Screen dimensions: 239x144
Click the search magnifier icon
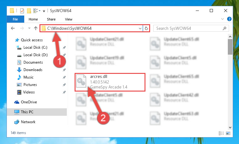[x=224, y=28]
